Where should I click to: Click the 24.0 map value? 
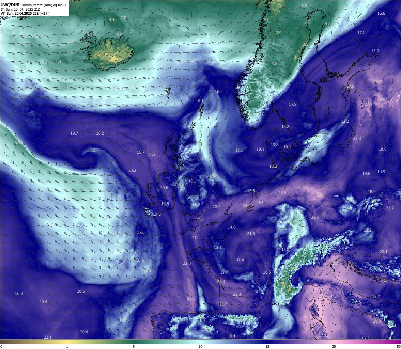(247, 206)
